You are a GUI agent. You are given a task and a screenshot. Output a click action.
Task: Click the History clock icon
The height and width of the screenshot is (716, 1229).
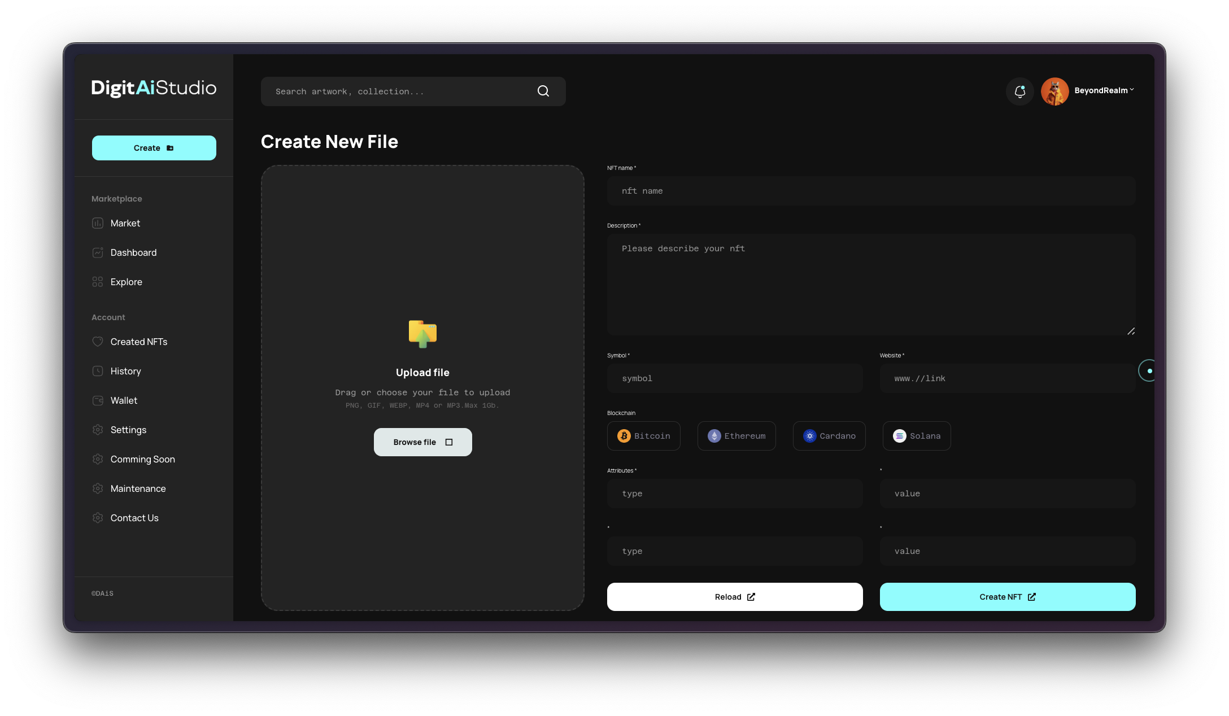click(x=98, y=371)
